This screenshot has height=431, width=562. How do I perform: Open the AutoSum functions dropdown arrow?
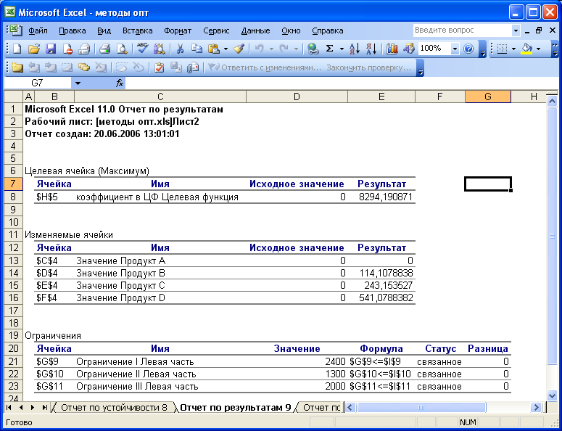click(x=342, y=49)
